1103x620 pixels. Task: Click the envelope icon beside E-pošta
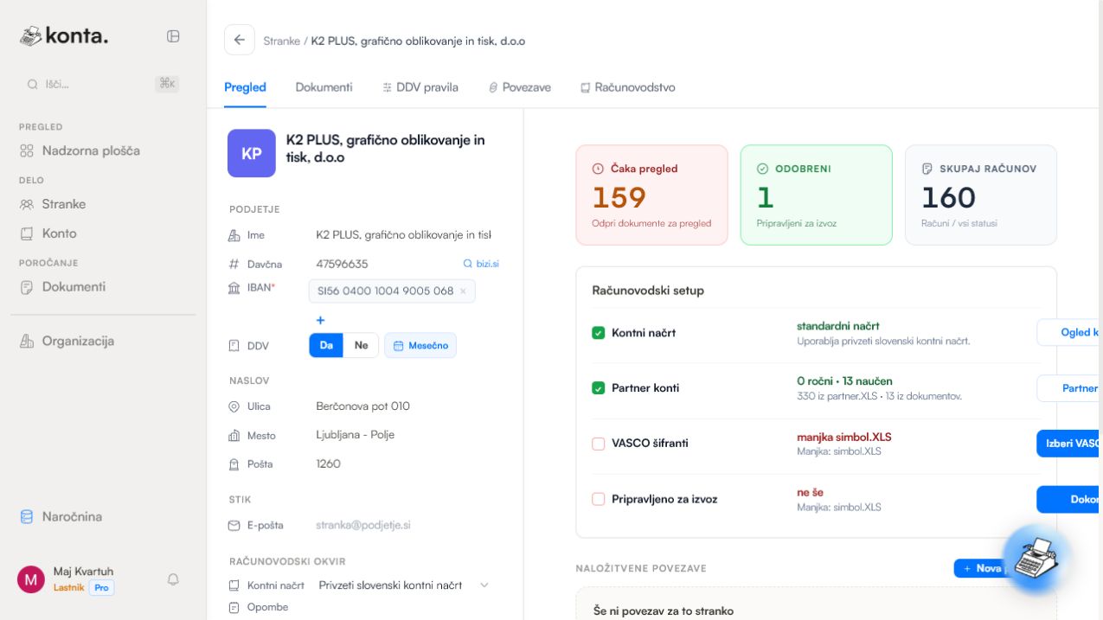[x=234, y=525]
